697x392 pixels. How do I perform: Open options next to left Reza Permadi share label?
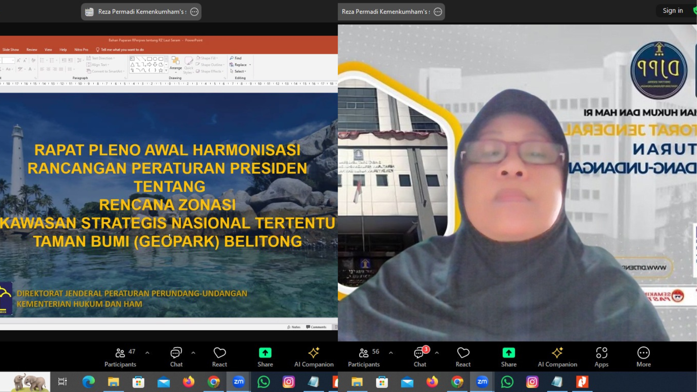coord(194,12)
